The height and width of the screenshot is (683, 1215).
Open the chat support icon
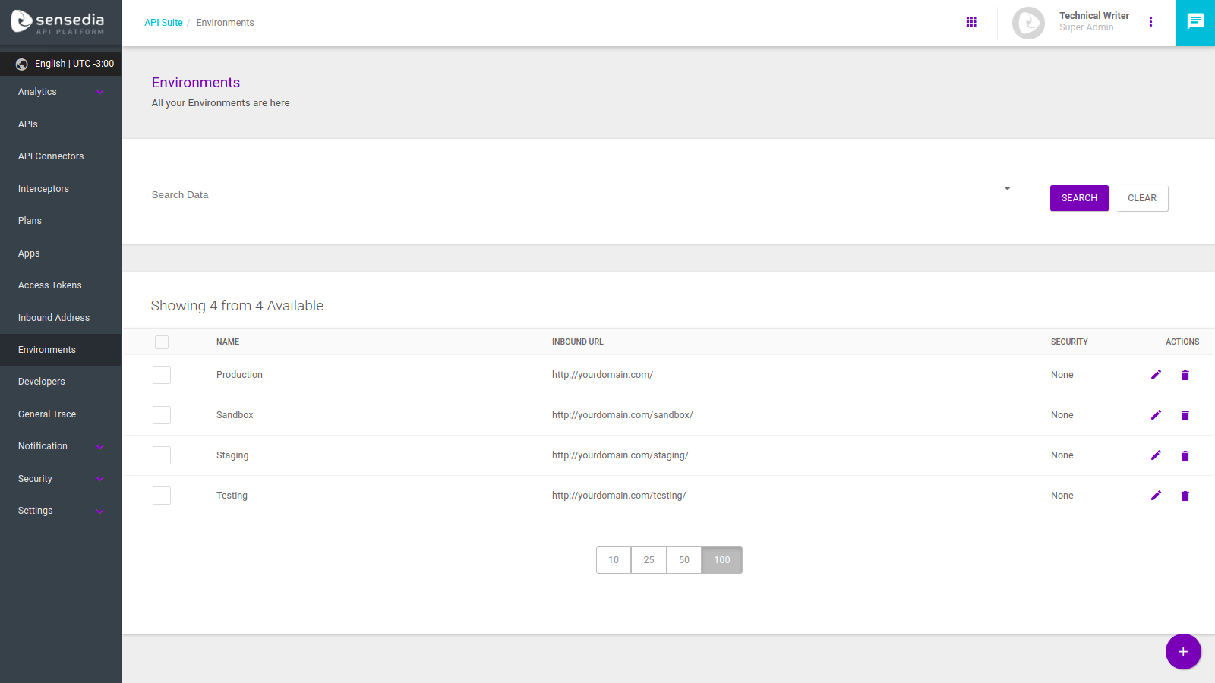[1195, 22]
